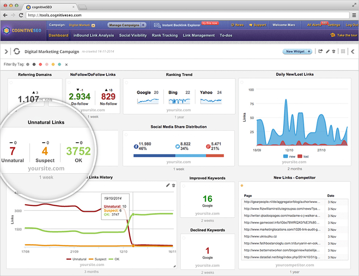This screenshot has width=359, height=276.
Task: Filter by the teal tag dot
Action: point(59,65)
